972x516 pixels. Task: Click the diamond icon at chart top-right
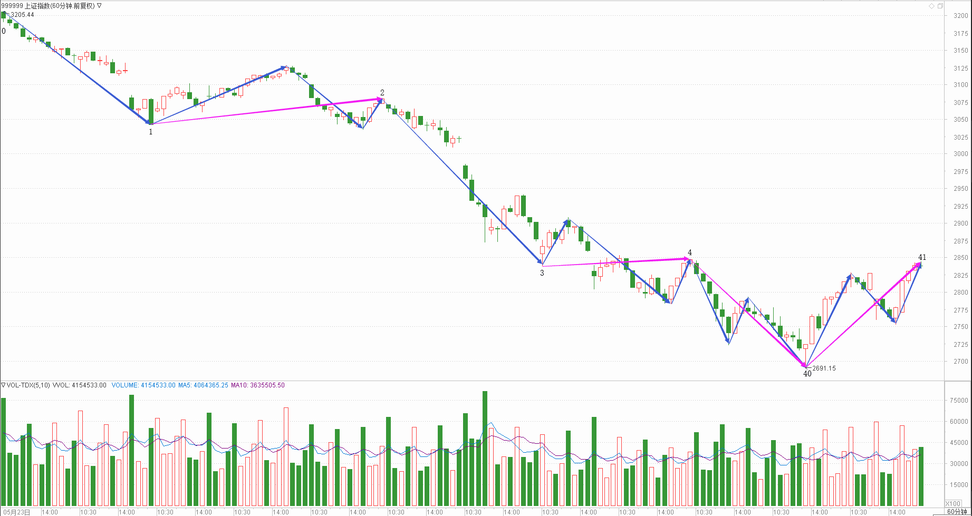click(931, 6)
